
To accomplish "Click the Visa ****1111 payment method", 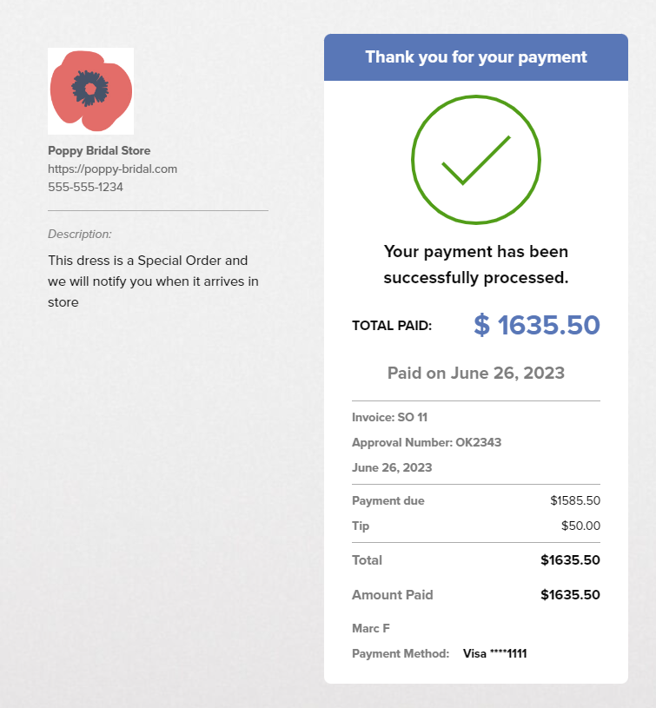I will tap(494, 654).
